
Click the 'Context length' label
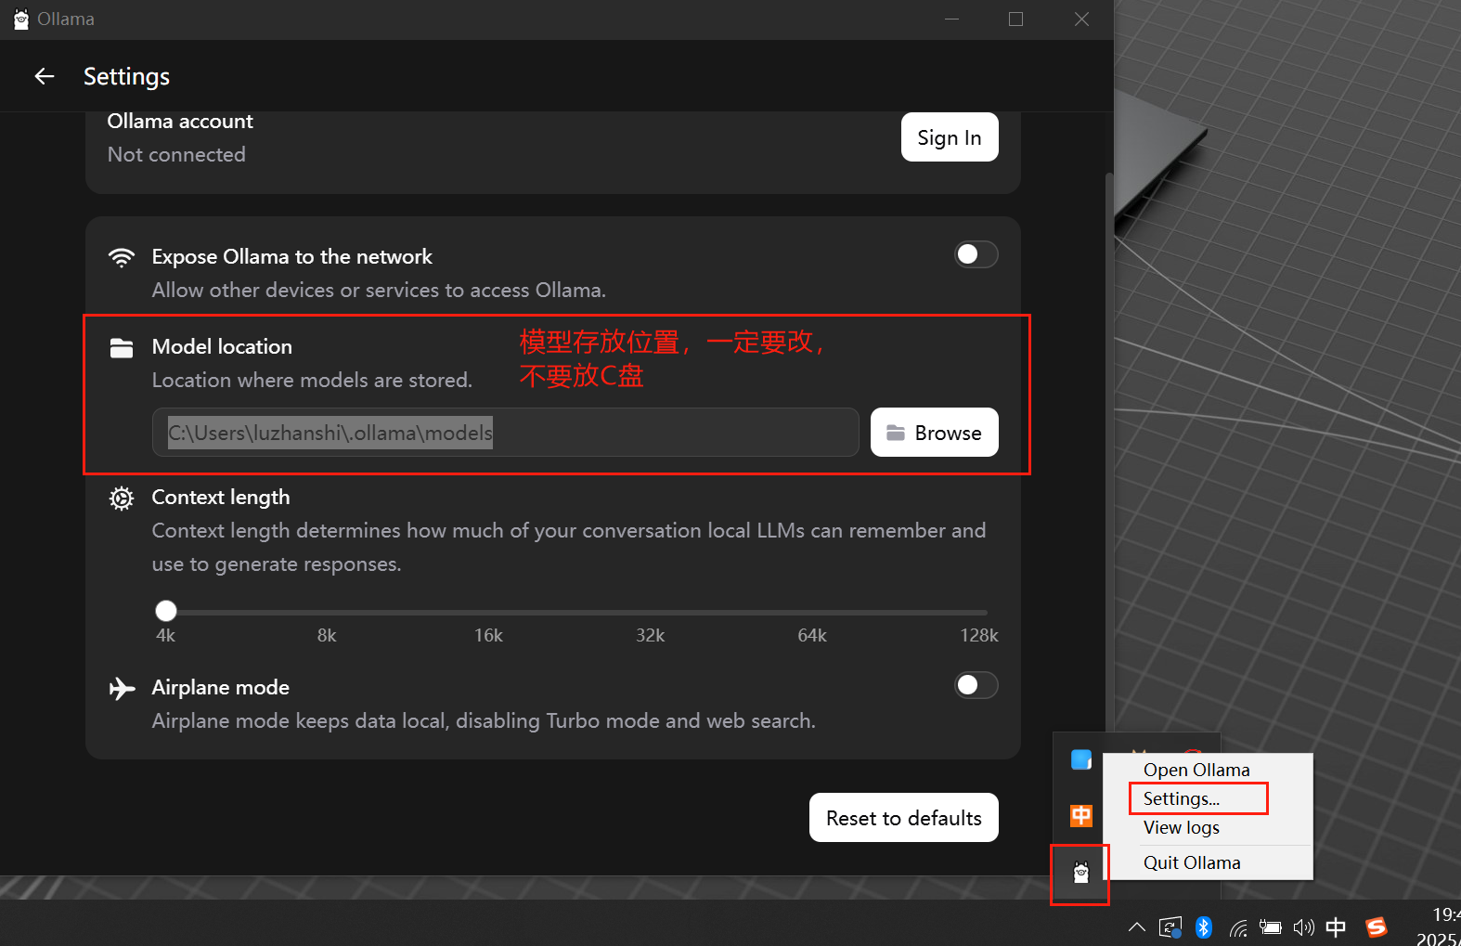coord(221,498)
